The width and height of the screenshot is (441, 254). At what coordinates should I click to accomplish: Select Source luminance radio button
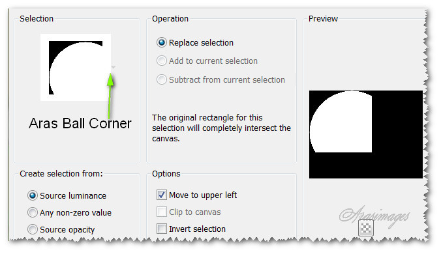click(x=67, y=195)
